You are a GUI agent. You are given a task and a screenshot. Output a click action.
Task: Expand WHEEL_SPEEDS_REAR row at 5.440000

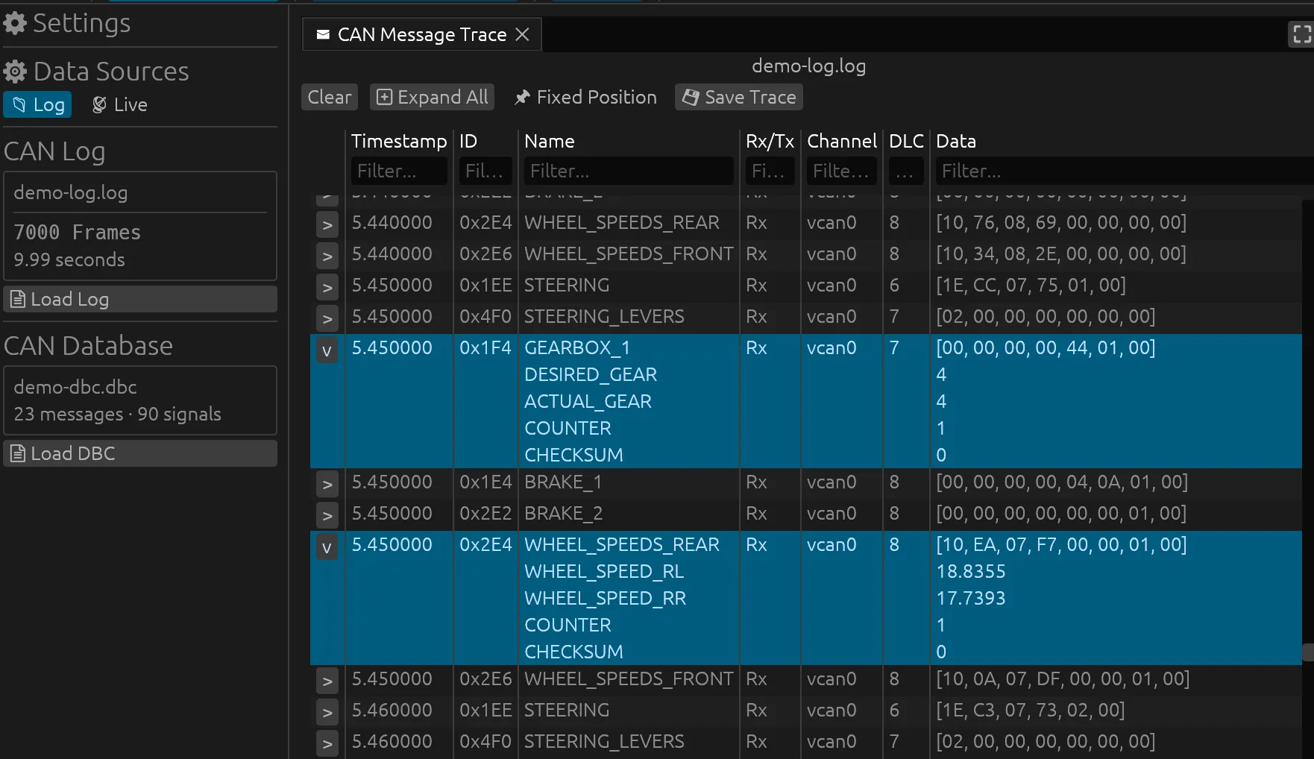(327, 224)
